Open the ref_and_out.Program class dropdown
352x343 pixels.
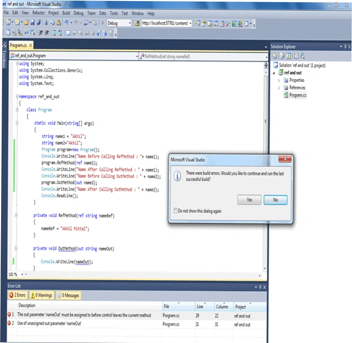coord(137,56)
